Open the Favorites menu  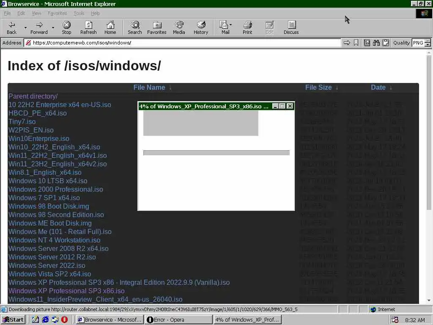pos(57,13)
